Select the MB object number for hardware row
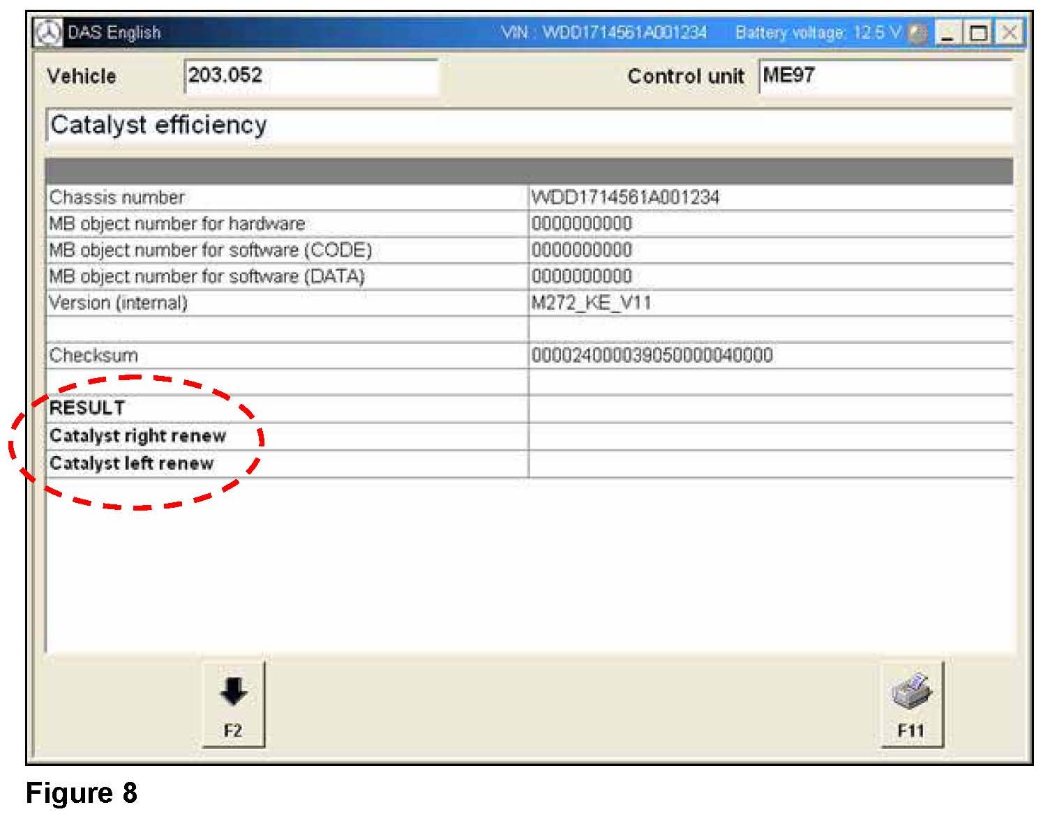 click(x=530, y=224)
